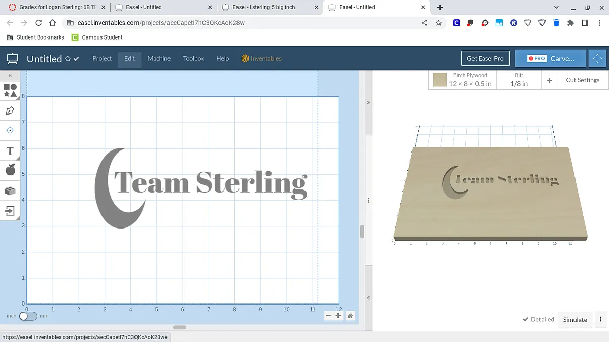Open the Icons library apple icon
The image size is (609, 342).
(10, 170)
